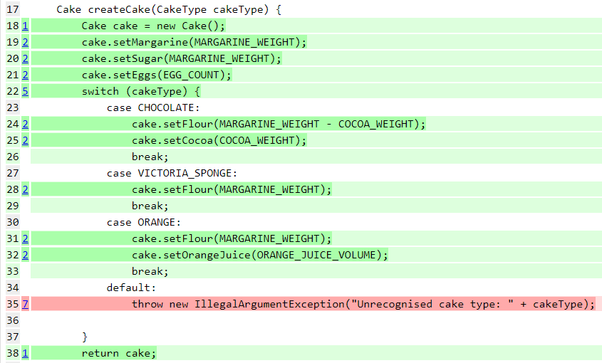
Task: Click hit count 5 beside the switch statement
Action: [x=25, y=91]
